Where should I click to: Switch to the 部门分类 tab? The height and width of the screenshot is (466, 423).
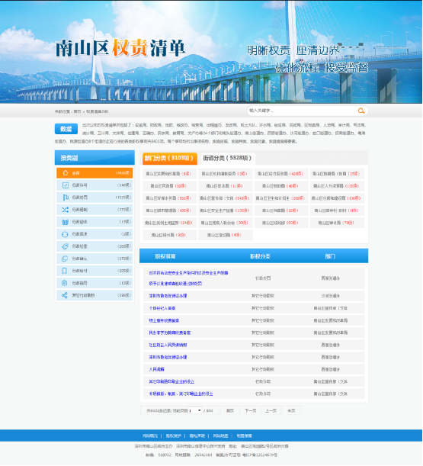[170, 159]
